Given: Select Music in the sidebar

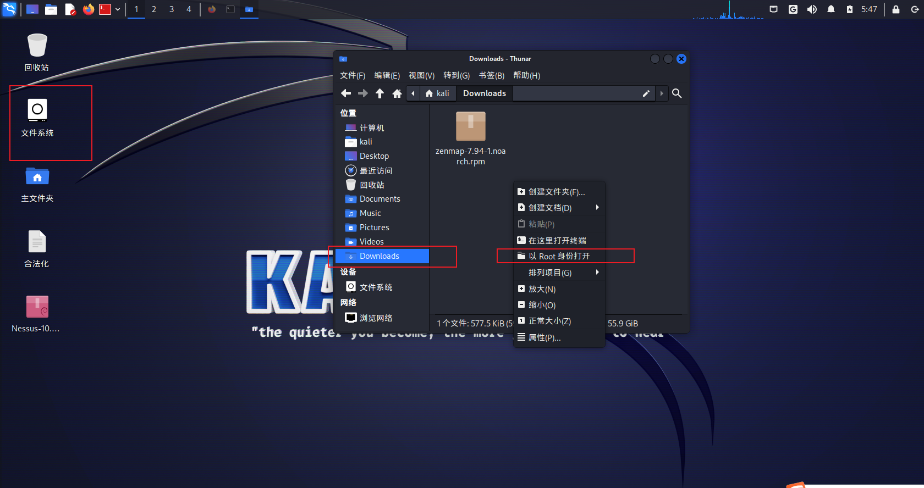Looking at the screenshot, I should (382, 213).
